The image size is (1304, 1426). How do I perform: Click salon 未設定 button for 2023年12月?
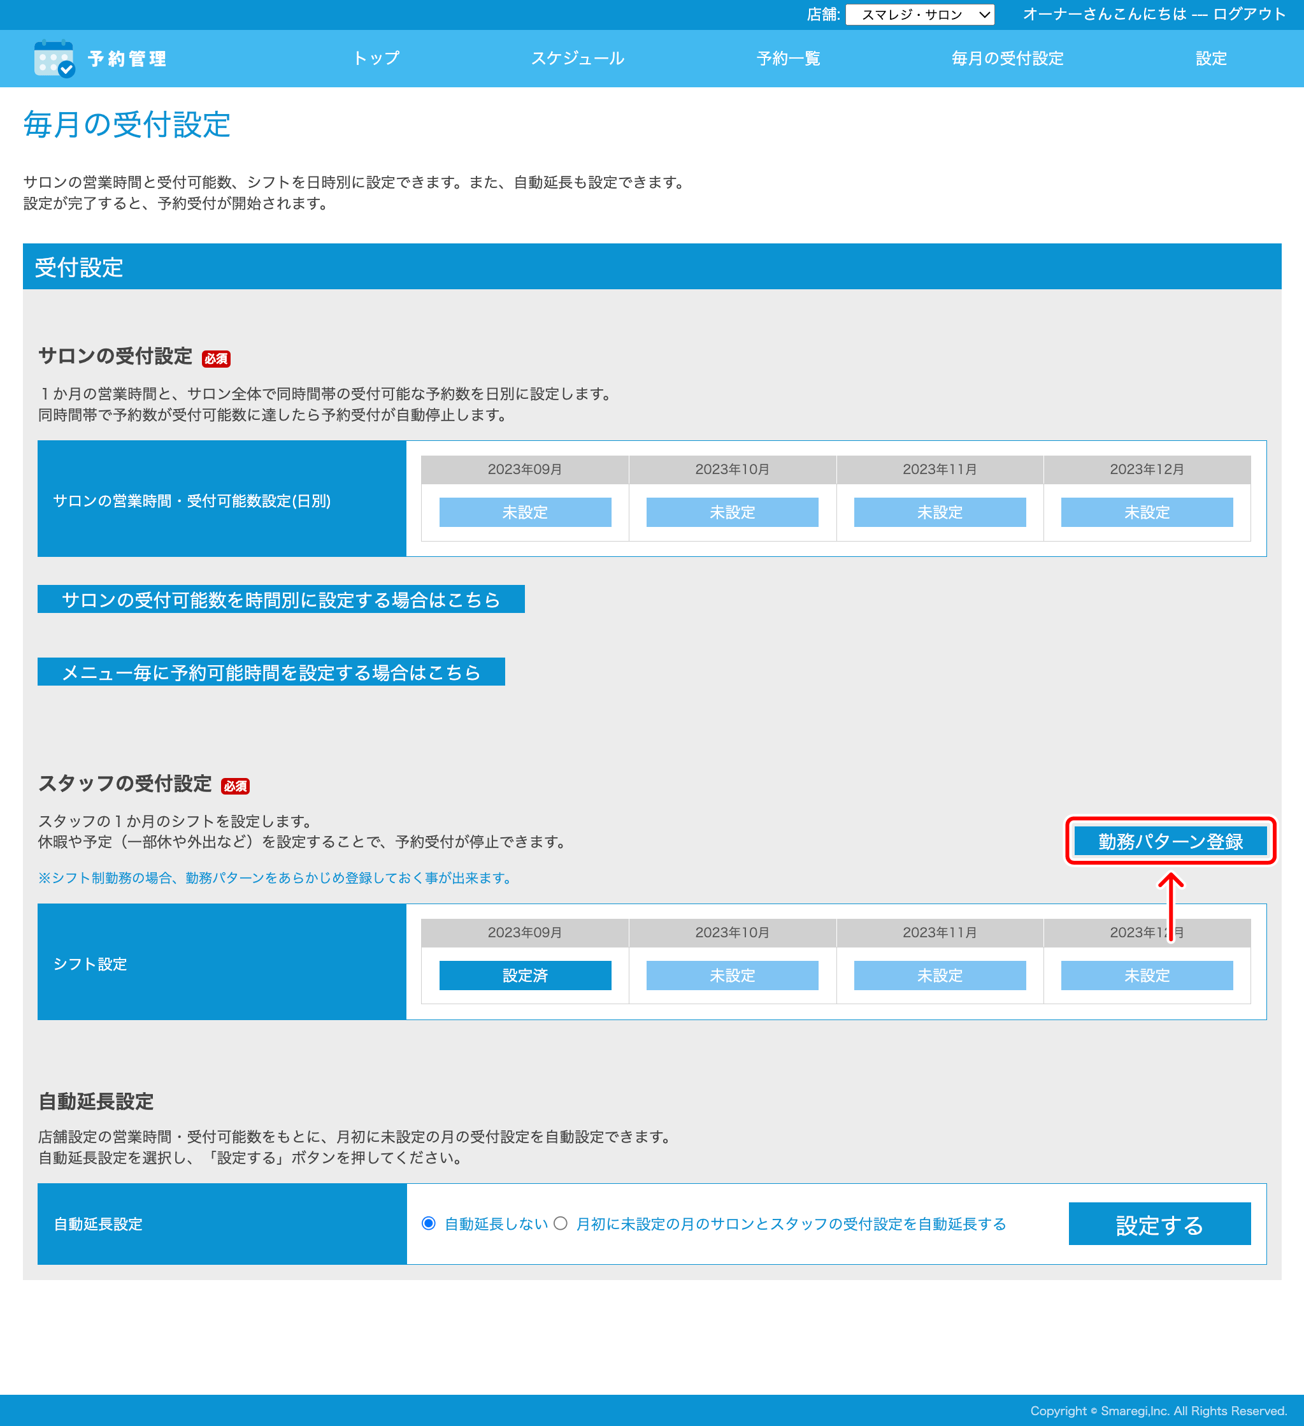click(x=1146, y=512)
